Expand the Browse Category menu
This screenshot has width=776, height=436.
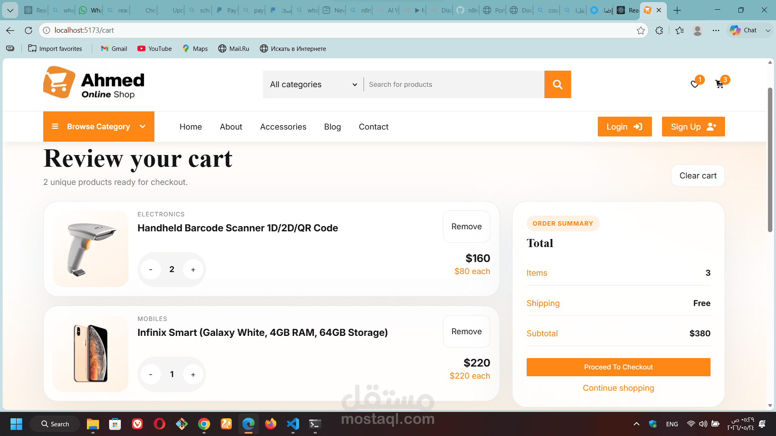coord(99,126)
